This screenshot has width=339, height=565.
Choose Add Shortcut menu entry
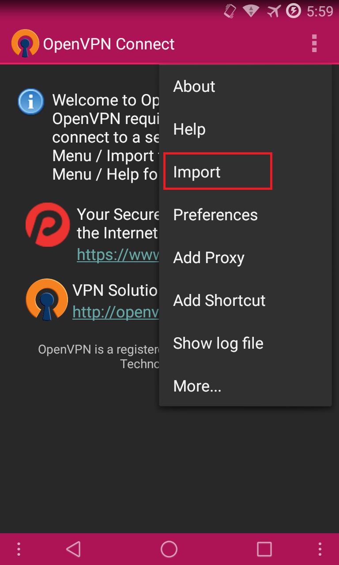click(219, 301)
